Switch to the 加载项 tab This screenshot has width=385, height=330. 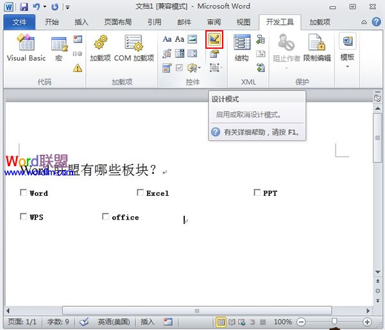pyautogui.click(x=320, y=22)
